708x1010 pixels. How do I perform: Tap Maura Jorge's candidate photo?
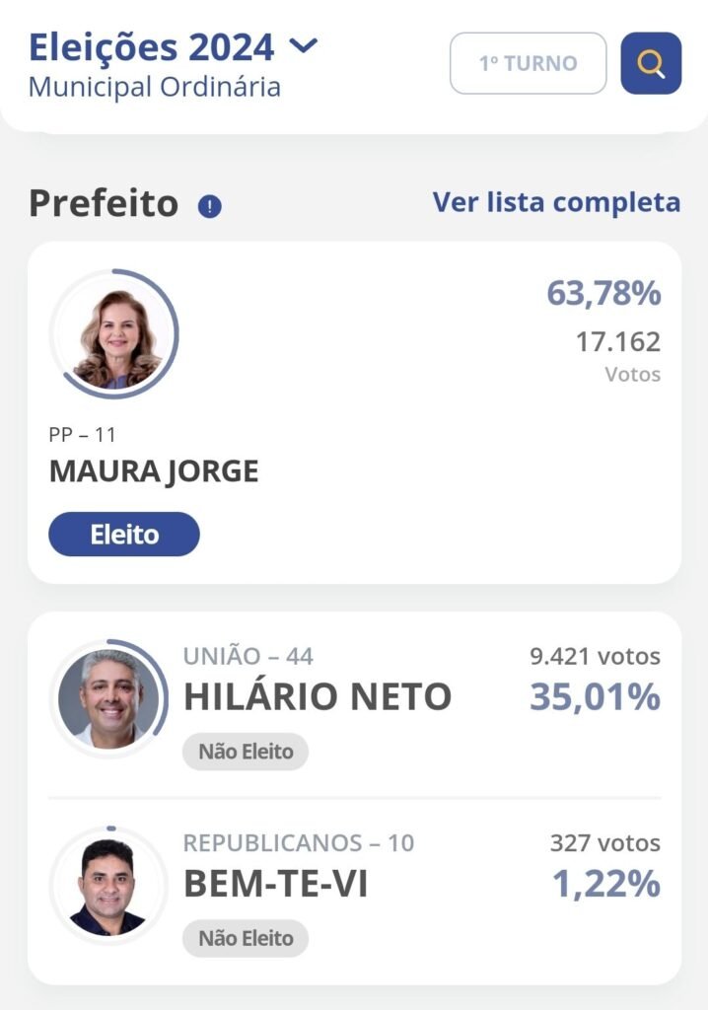tap(115, 336)
